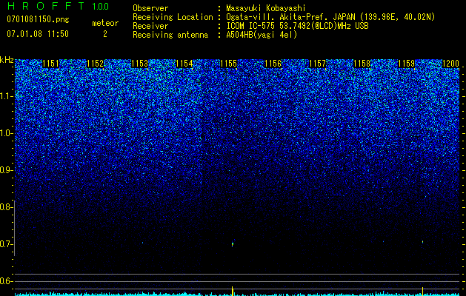Viewport: 466px width, 296px height.
Task: Click the 1154 time marker
Action: tap(184, 64)
